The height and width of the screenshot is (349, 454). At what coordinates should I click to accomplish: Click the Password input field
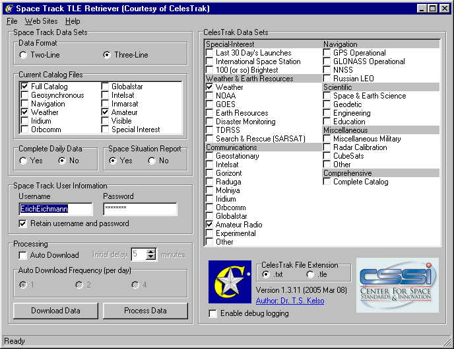(140, 209)
